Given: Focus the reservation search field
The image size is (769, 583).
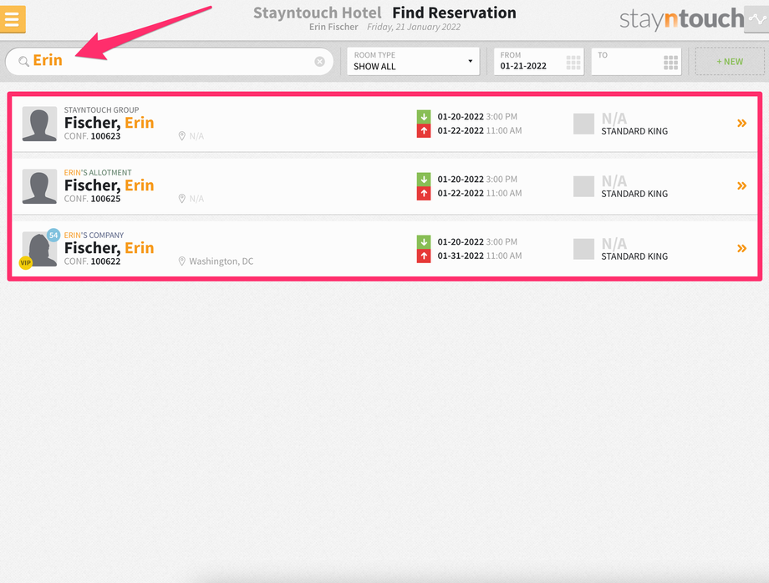Looking at the screenshot, I should (169, 61).
